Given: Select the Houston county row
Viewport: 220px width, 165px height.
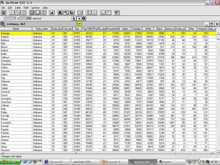Looking at the screenshot, I should tap(108, 150).
